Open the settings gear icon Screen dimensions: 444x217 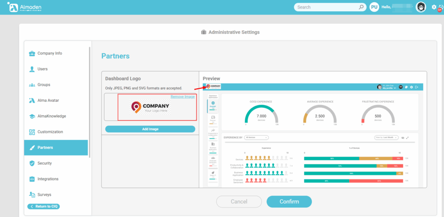click(x=434, y=7)
